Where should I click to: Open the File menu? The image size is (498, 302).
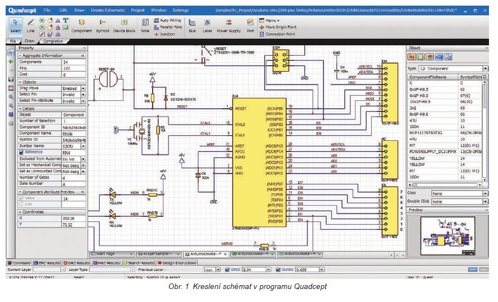(x=47, y=10)
